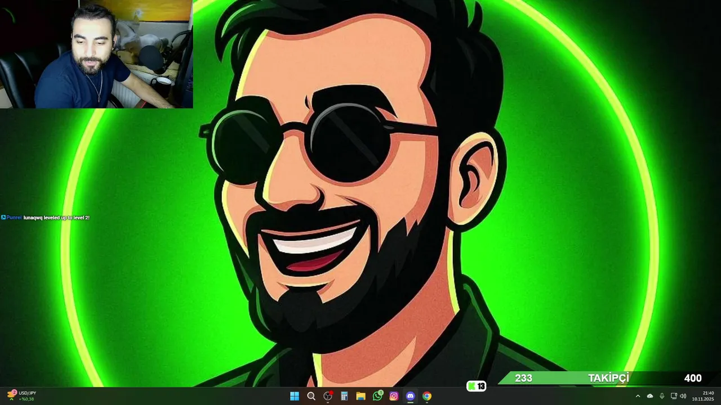Open the network status tray icon
The image size is (721, 405).
674,396
